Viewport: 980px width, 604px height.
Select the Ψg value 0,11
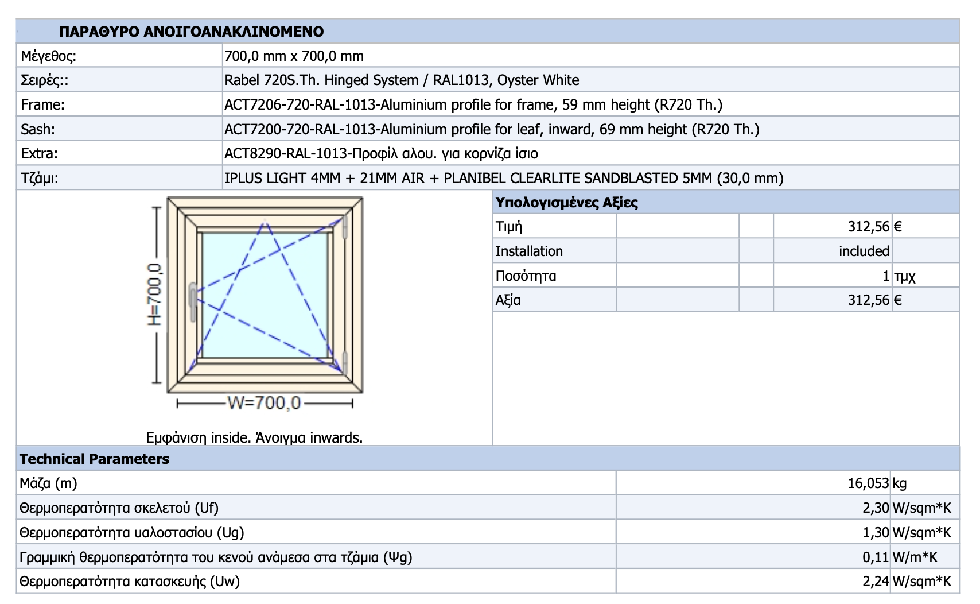[x=876, y=557]
